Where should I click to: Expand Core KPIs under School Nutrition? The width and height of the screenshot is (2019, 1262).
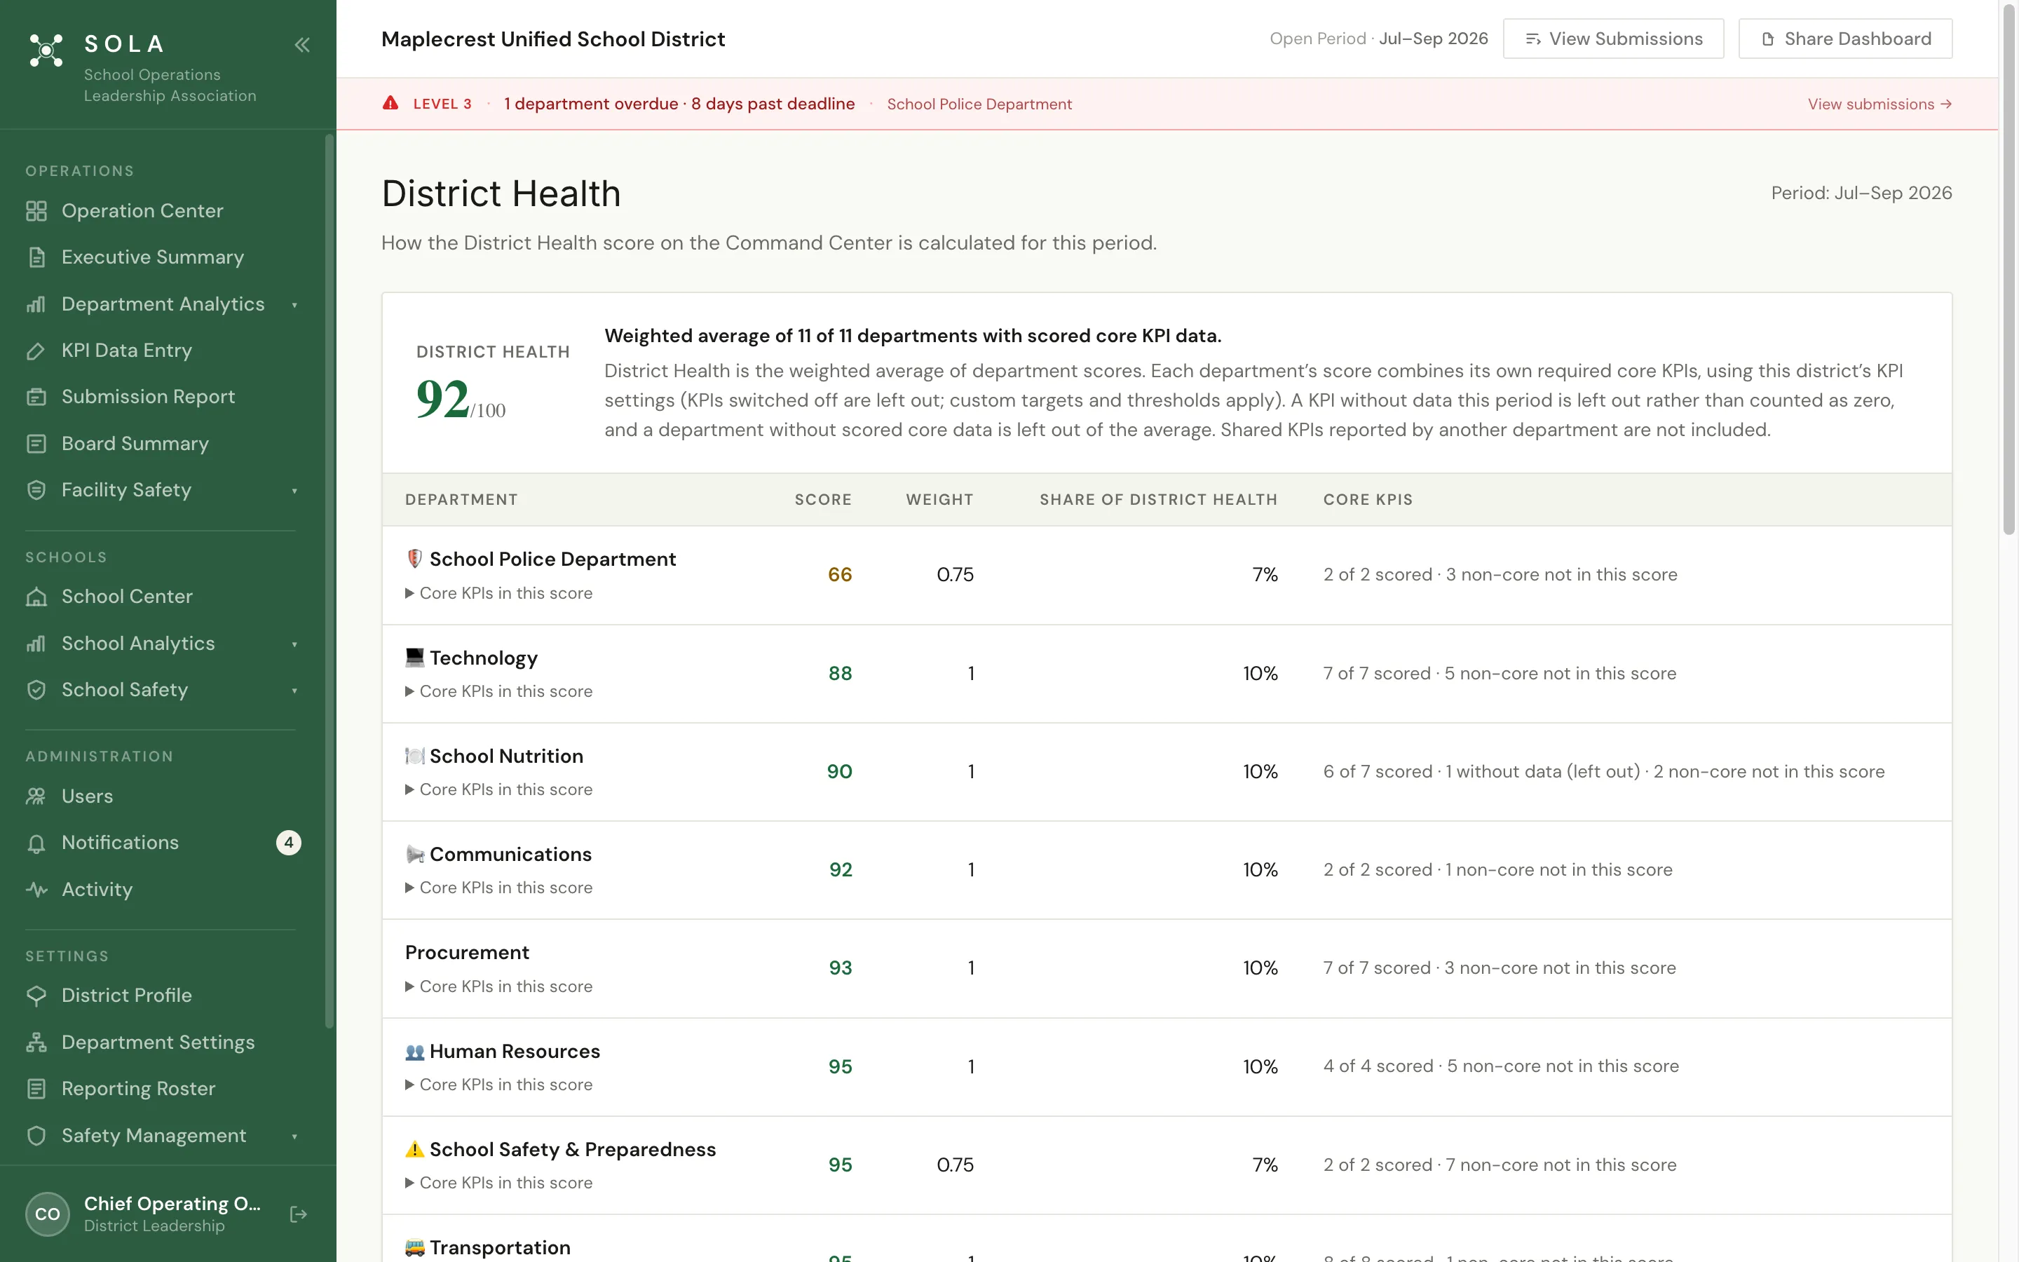pos(499,789)
